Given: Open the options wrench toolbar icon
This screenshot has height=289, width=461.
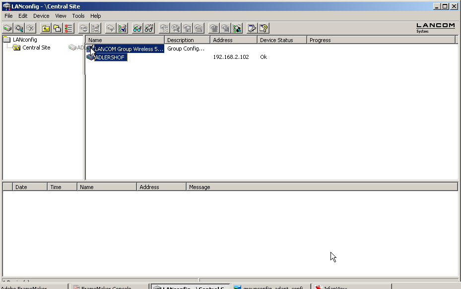Looking at the screenshot, I should (252, 28).
